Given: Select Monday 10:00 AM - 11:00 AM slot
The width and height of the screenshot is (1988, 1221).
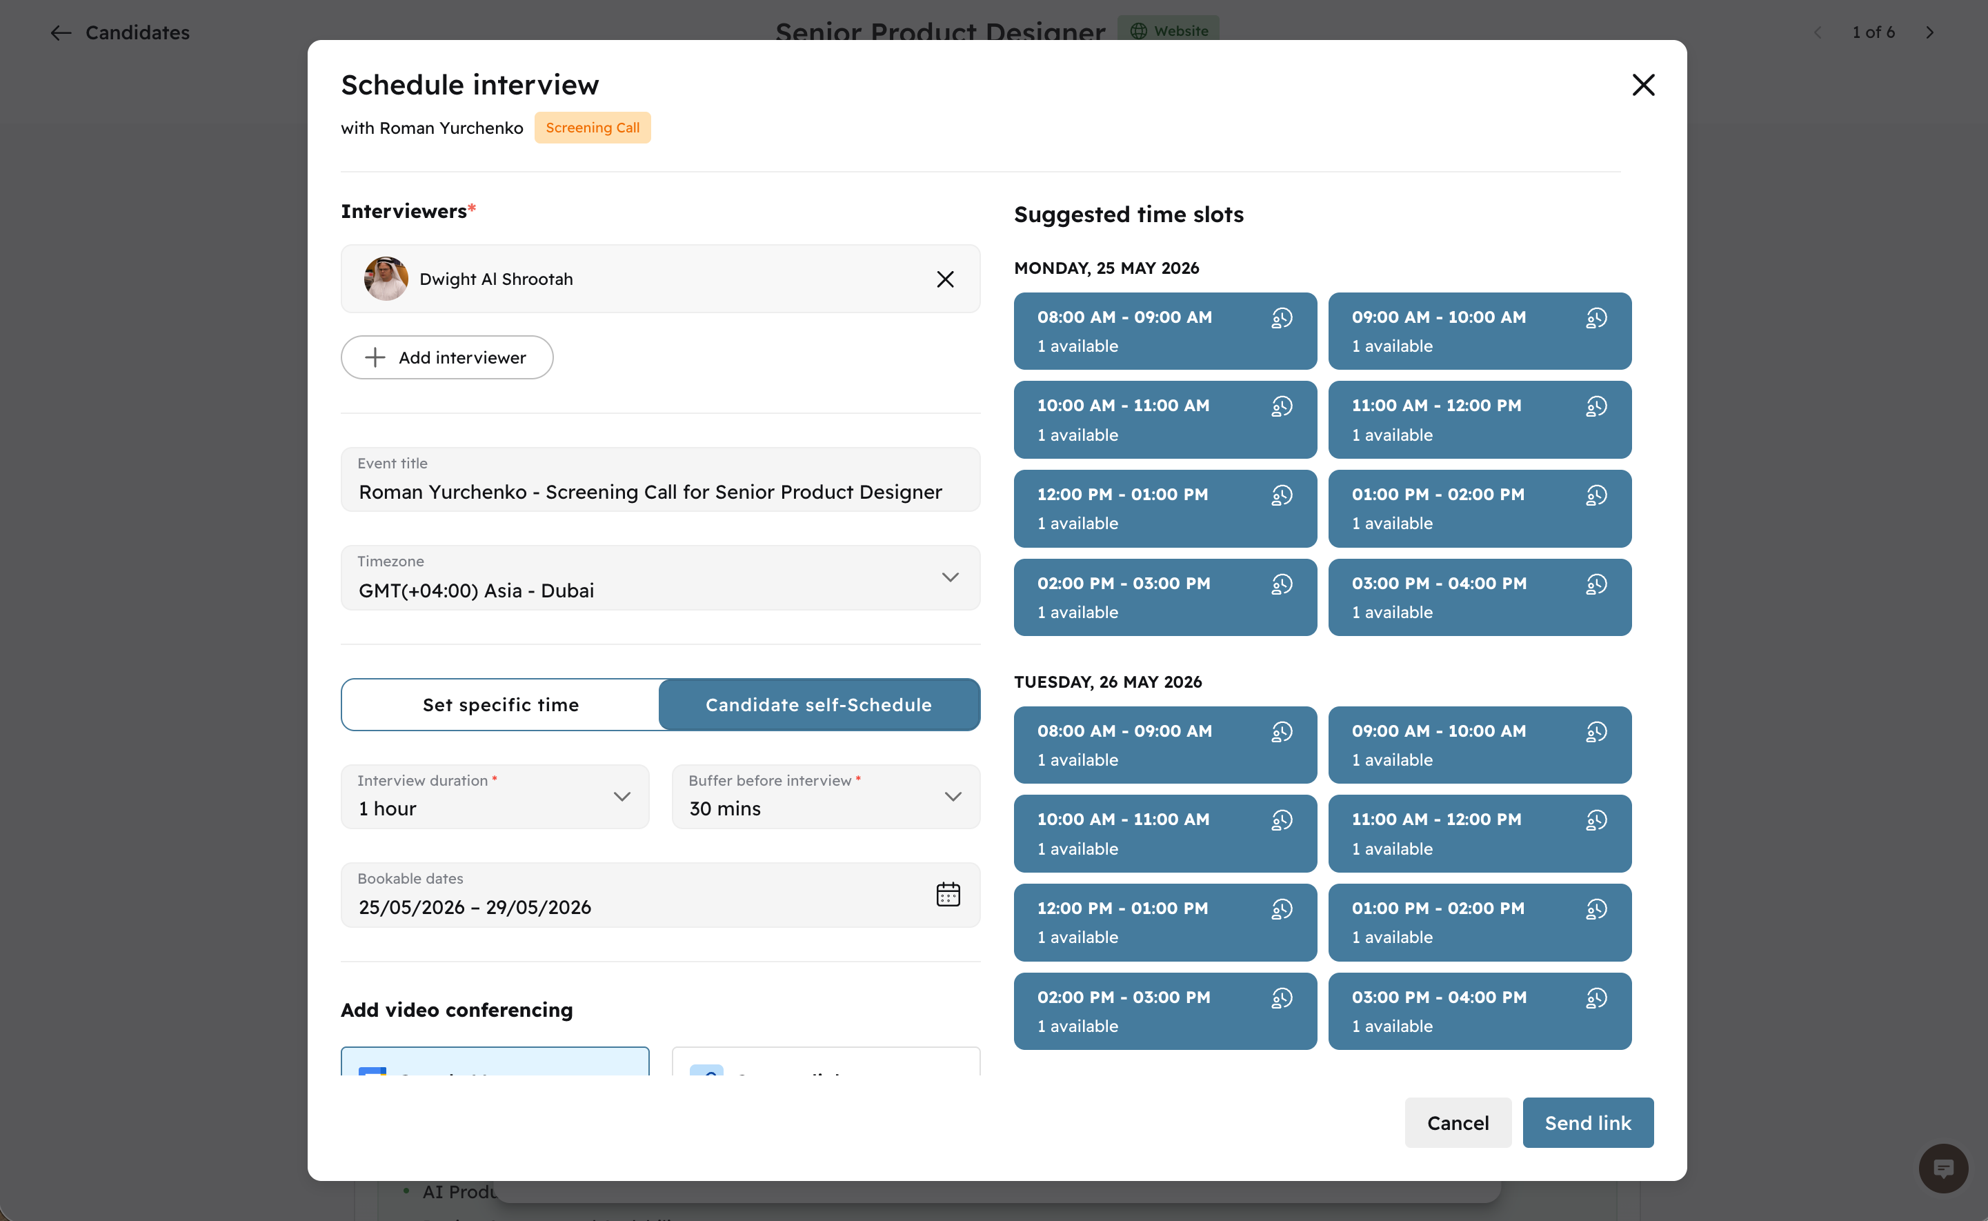Looking at the screenshot, I should (x=1165, y=420).
